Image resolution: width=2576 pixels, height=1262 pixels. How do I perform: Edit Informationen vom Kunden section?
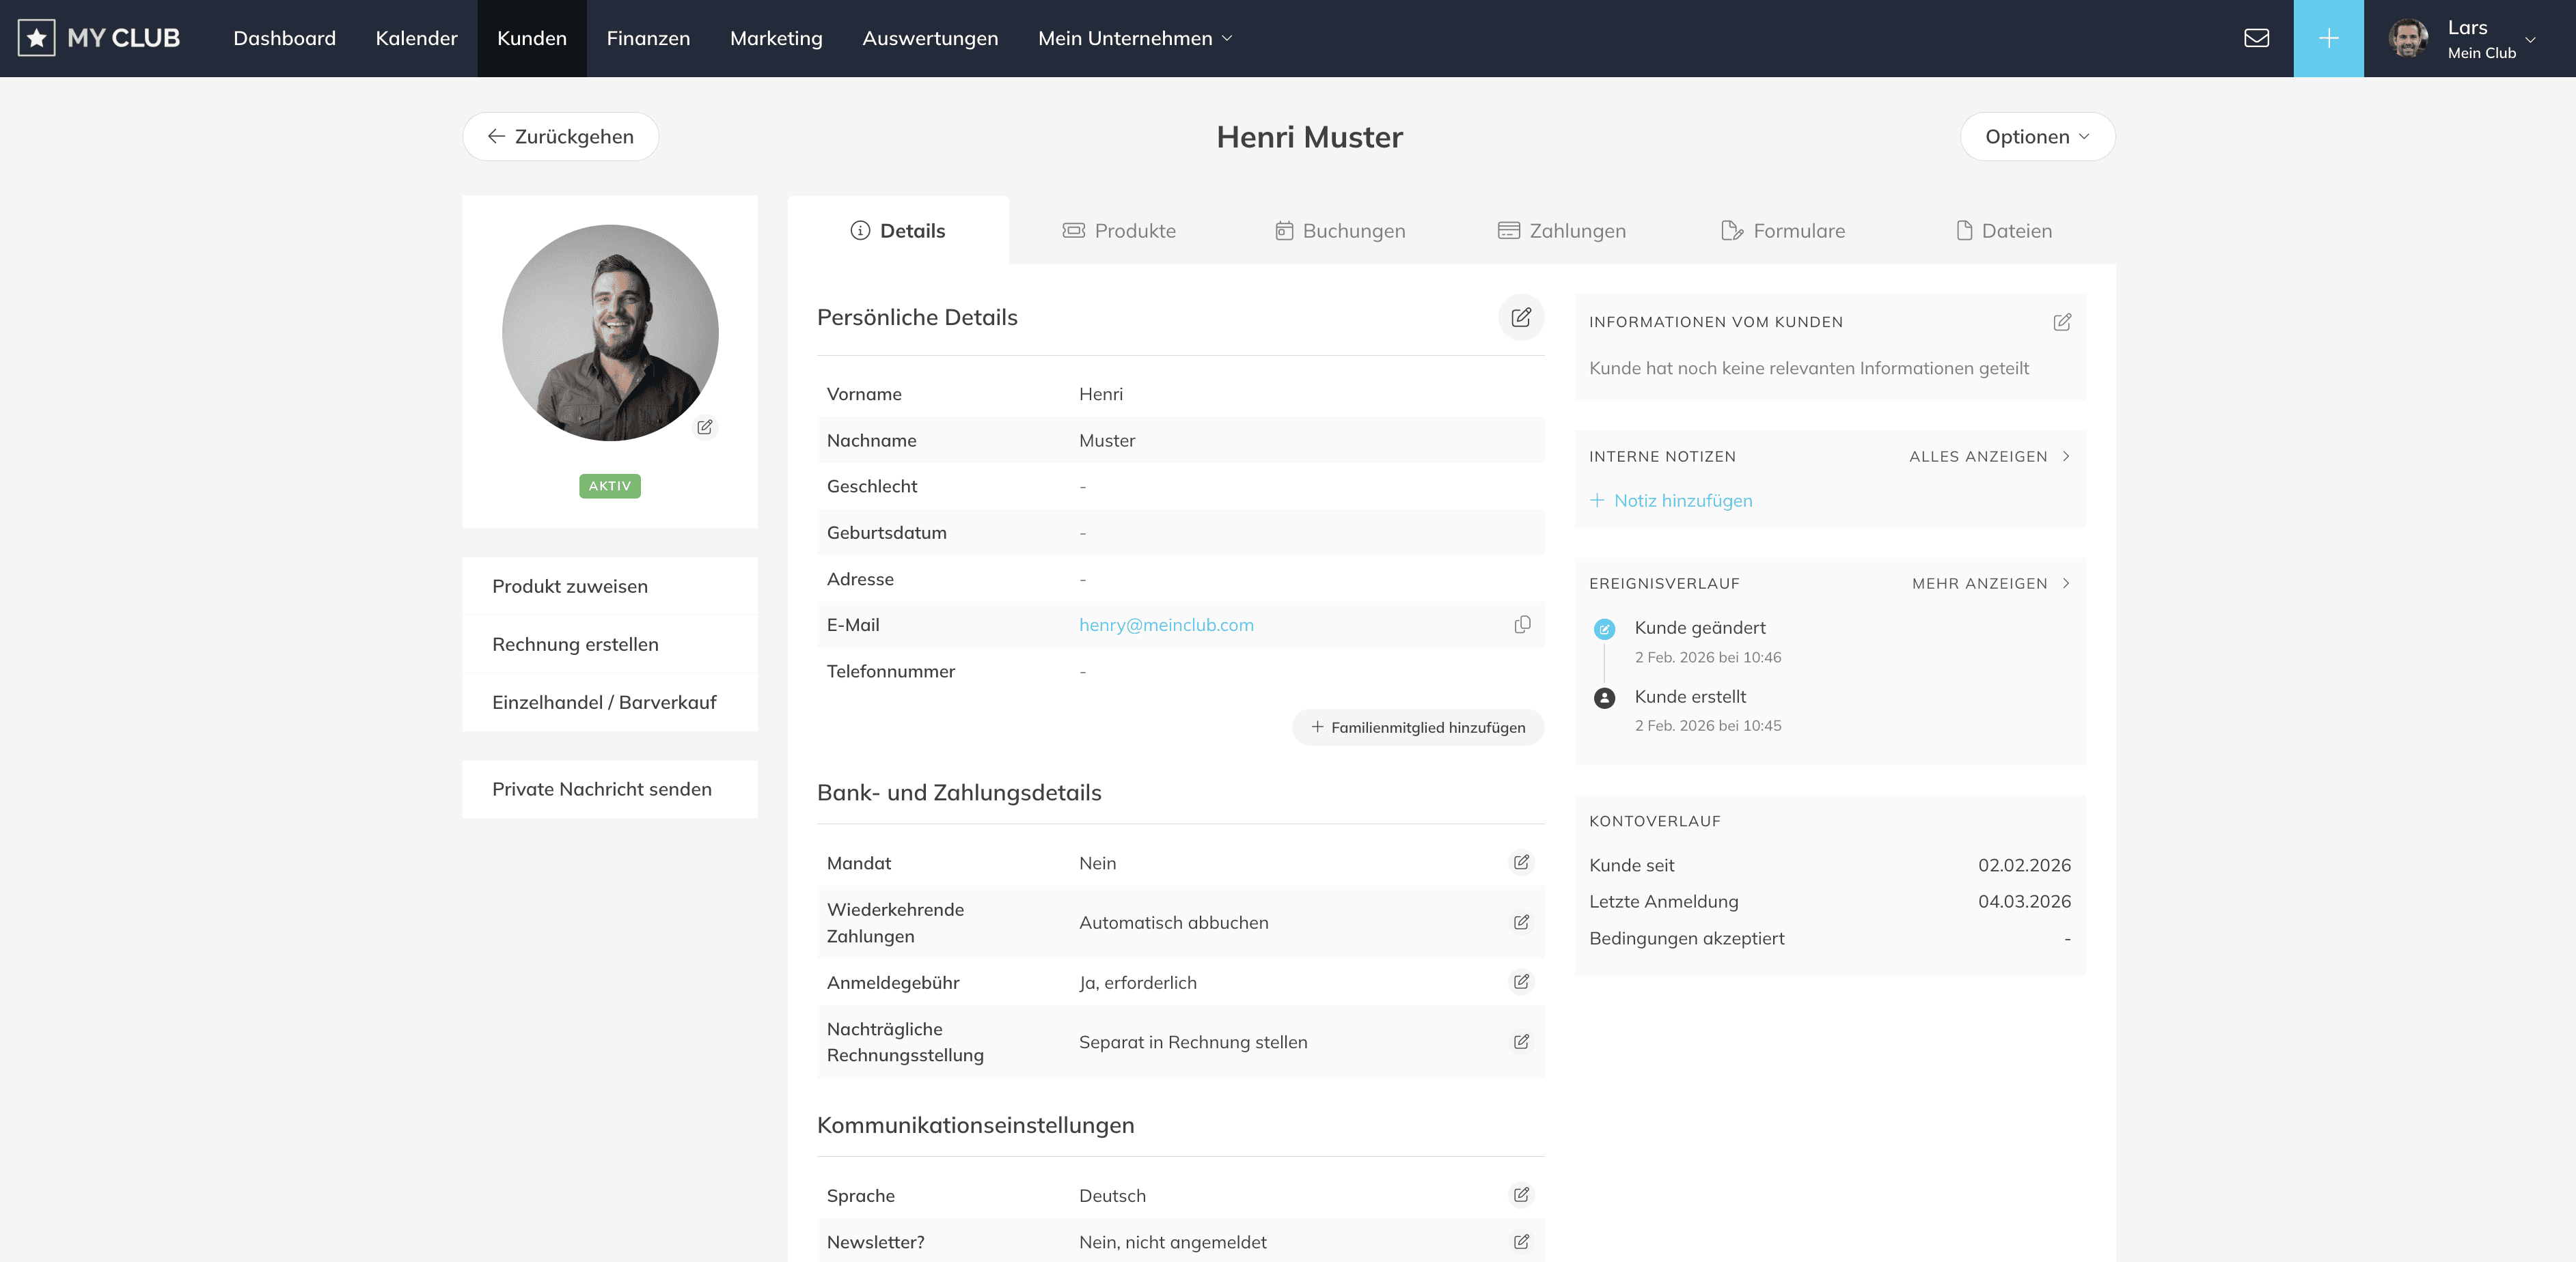click(2062, 322)
